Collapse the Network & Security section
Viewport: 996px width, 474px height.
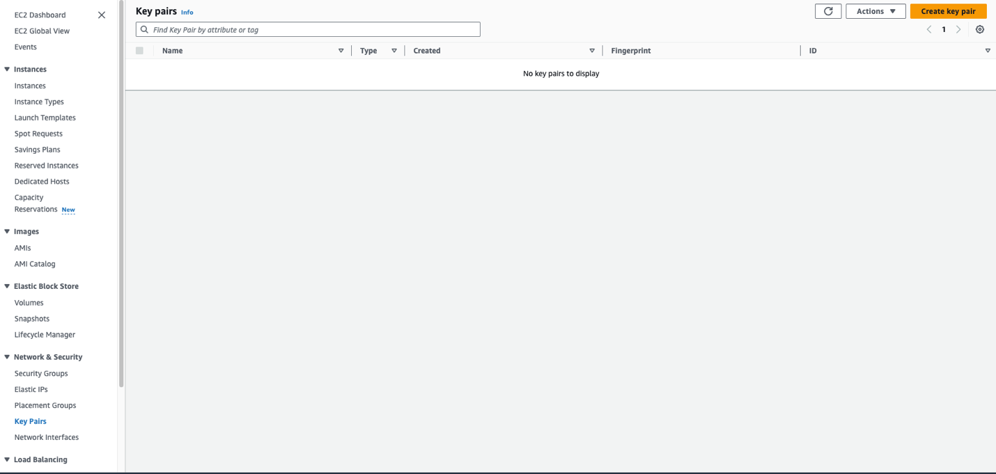(6, 356)
